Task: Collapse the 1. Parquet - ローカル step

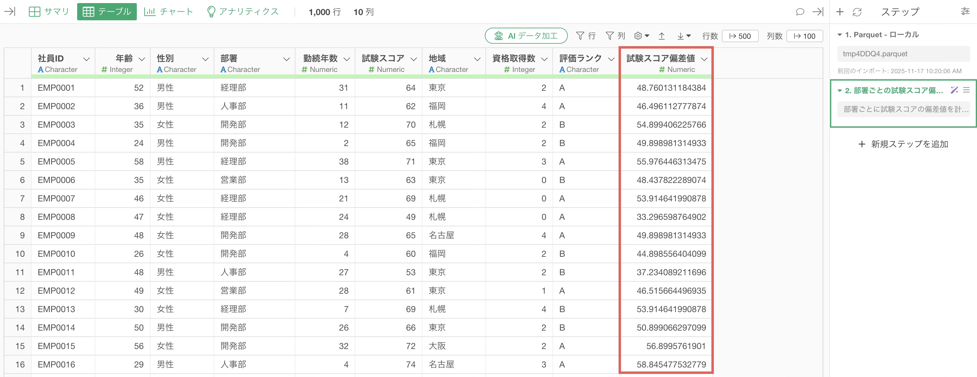Action: [840, 35]
